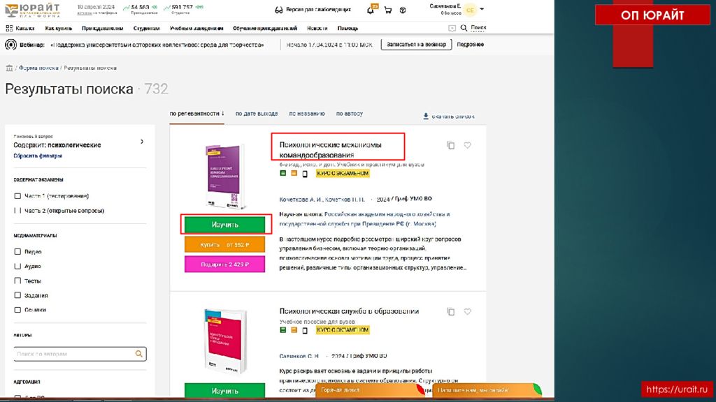Expand the search query chevron
The height and width of the screenshot is (402, 716).
pos(142,142)
